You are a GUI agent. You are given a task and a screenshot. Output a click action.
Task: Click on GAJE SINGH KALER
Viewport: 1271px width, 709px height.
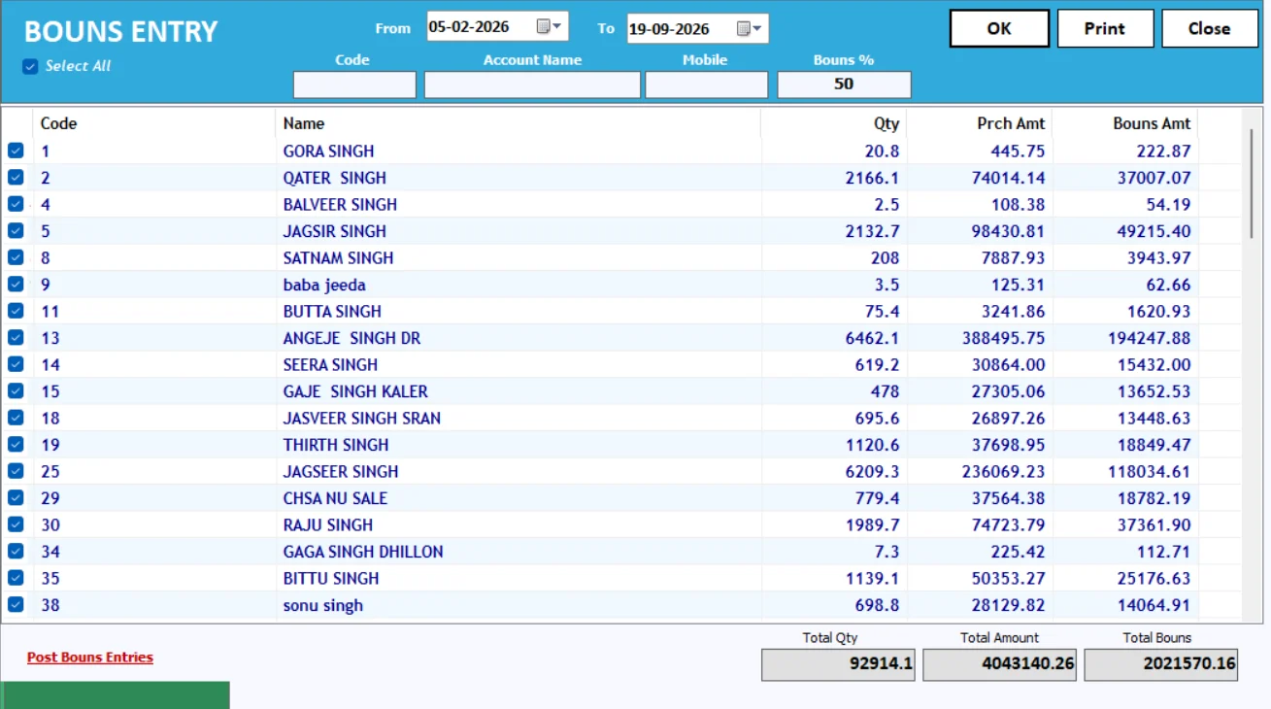tap(355, 391)
